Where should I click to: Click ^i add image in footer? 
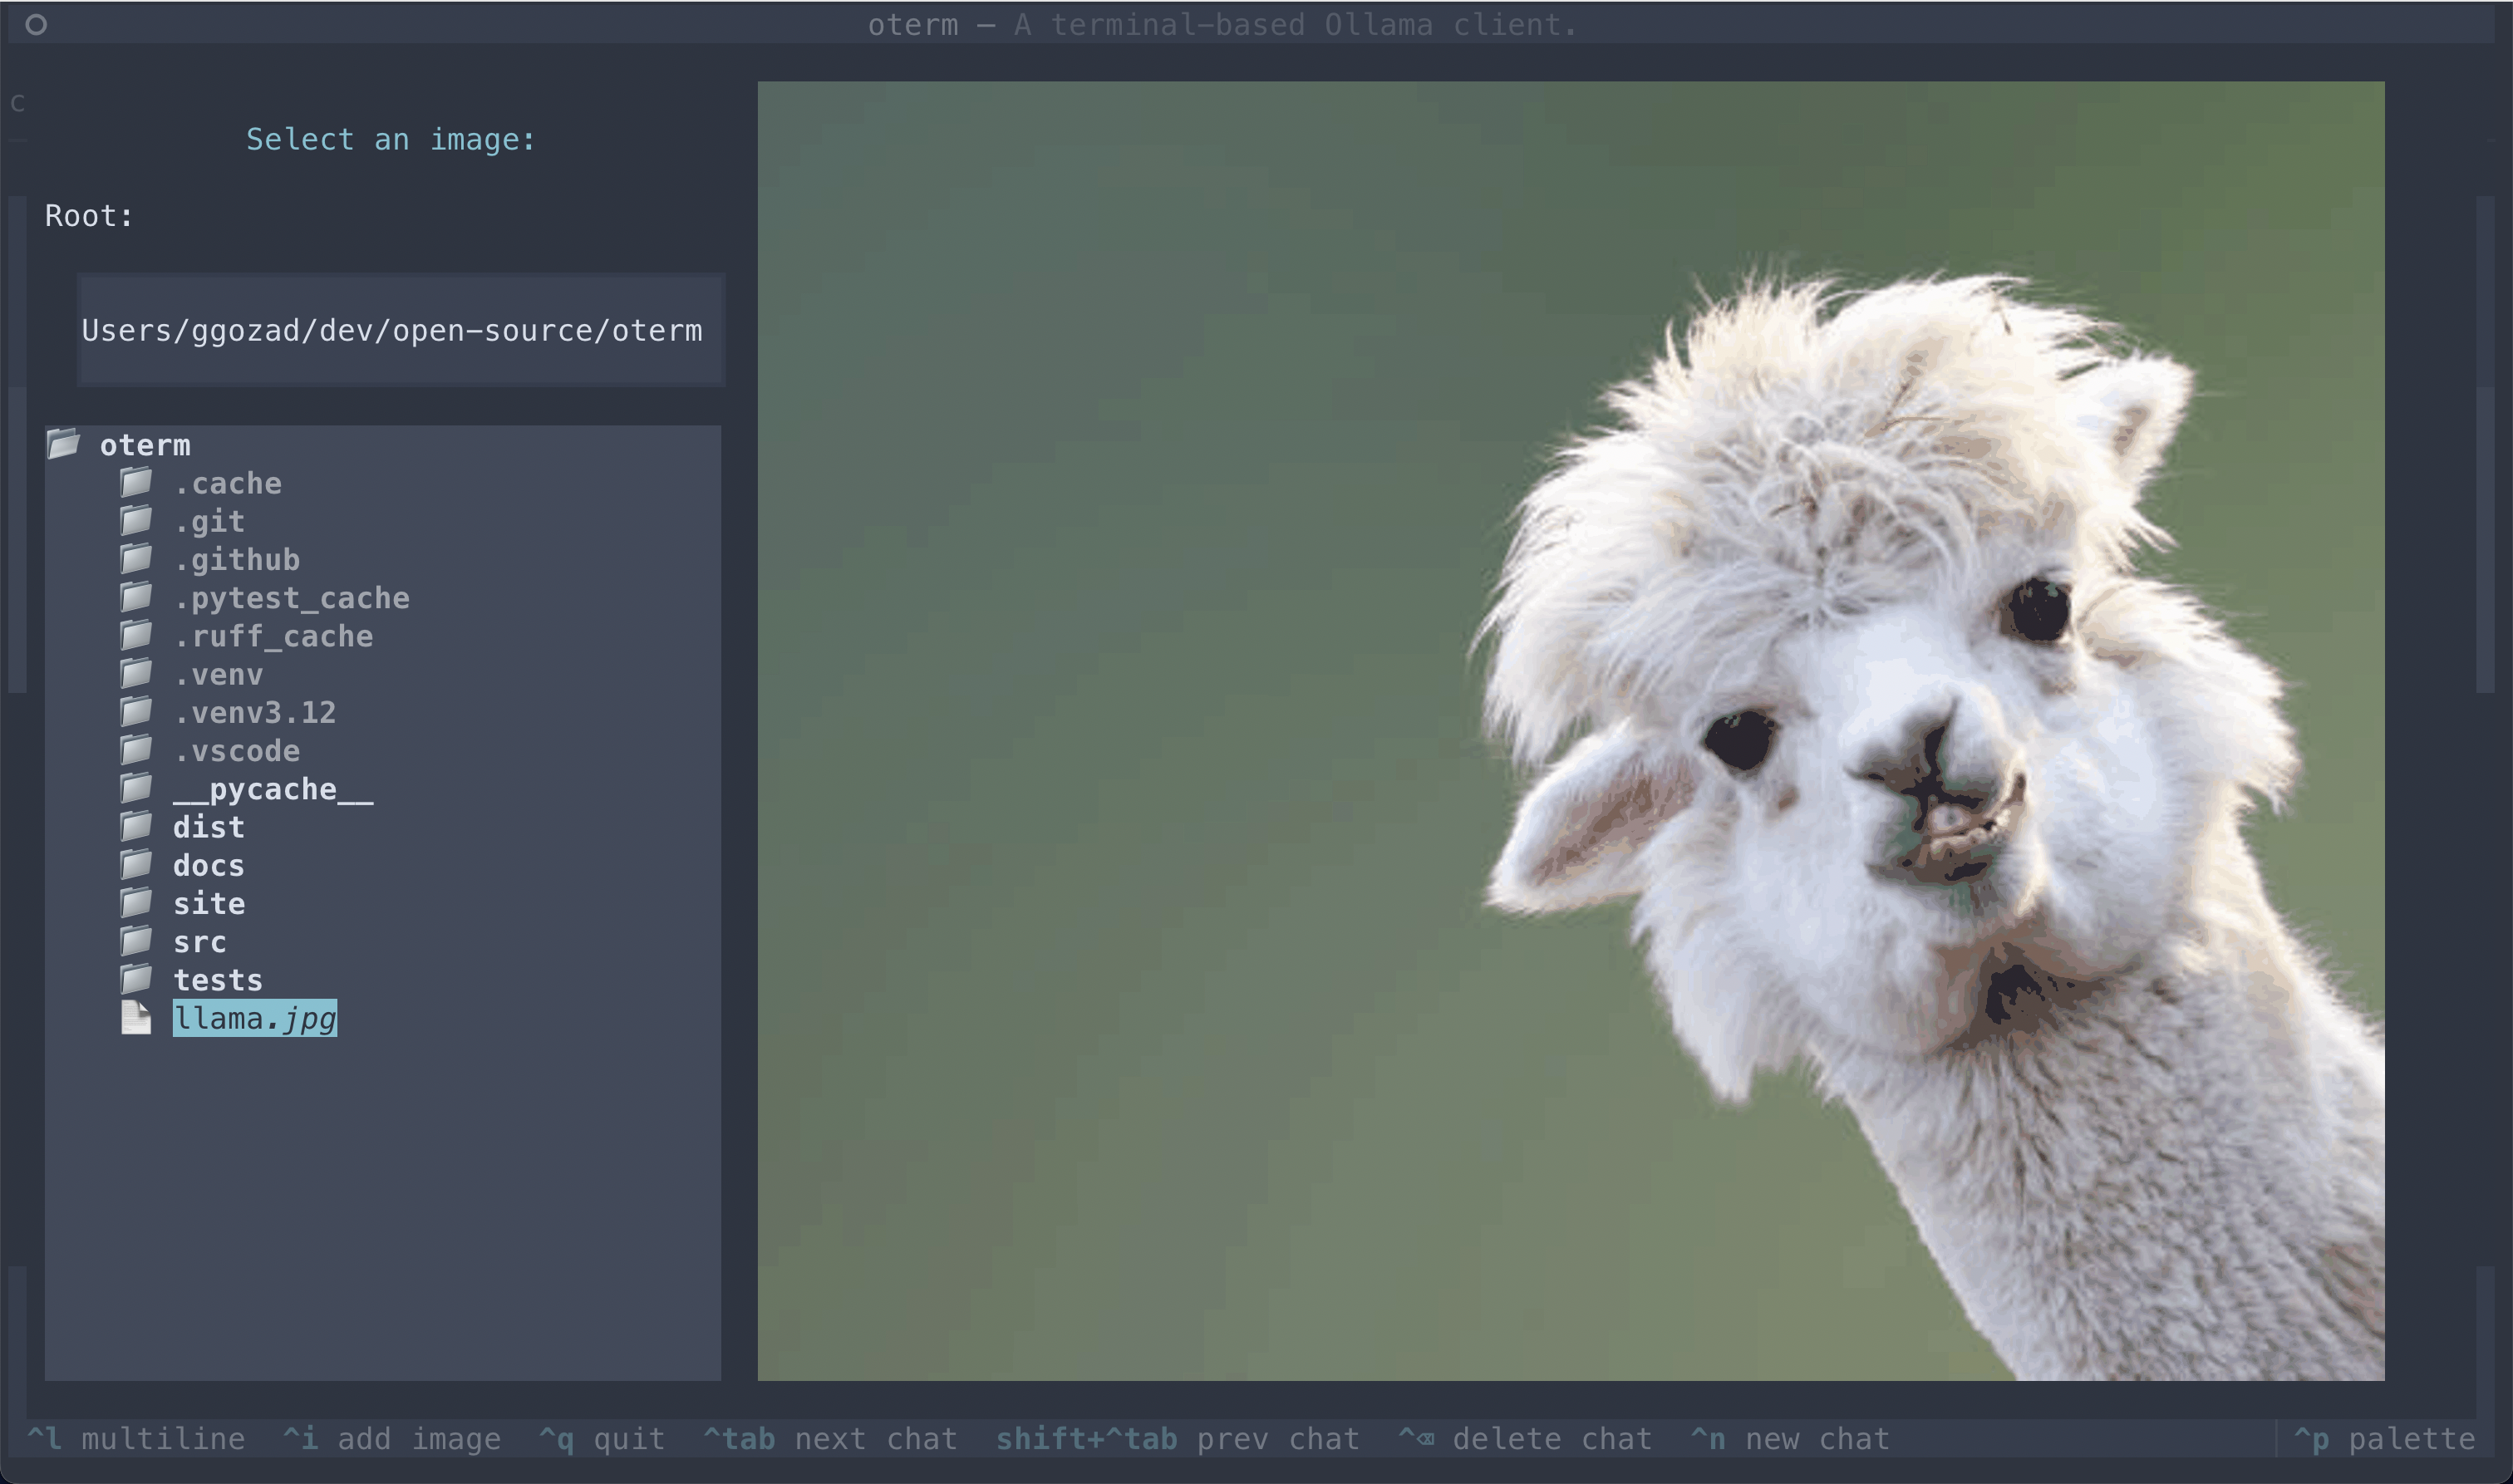pos(391,1439)
